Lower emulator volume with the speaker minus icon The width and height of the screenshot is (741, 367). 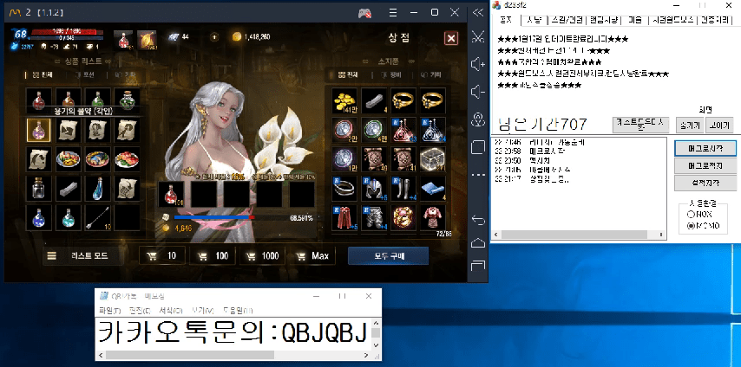[x=478, y=92]
